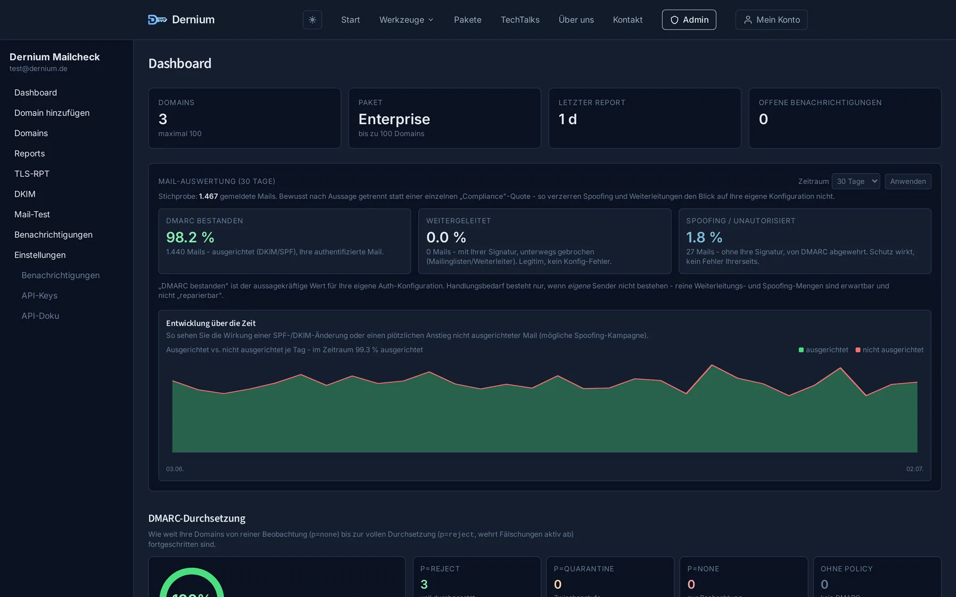Screen dimensions: 956x597
Task: Open Kontakt page
Action: click(x=628, y=20)
